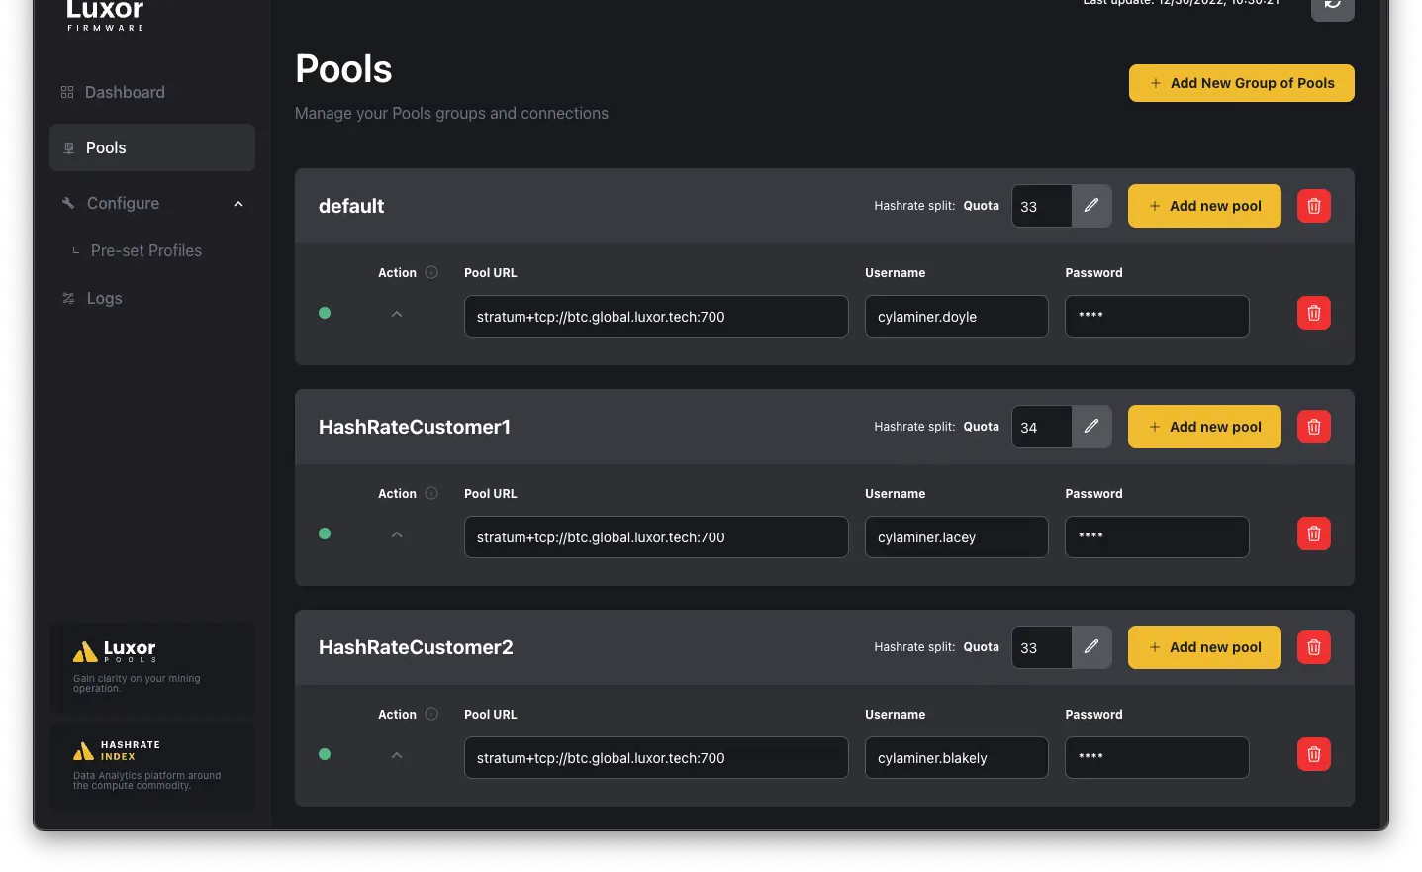Go to the Logs section
Viewport: 1422px width, 872px height.
104,298
